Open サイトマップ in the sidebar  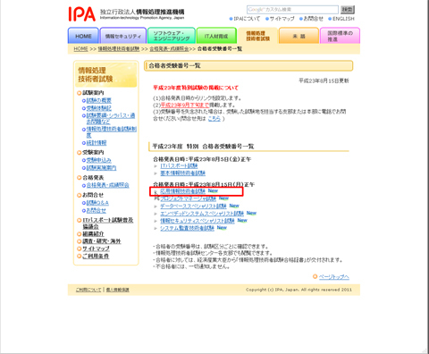(x=96, y=249)
